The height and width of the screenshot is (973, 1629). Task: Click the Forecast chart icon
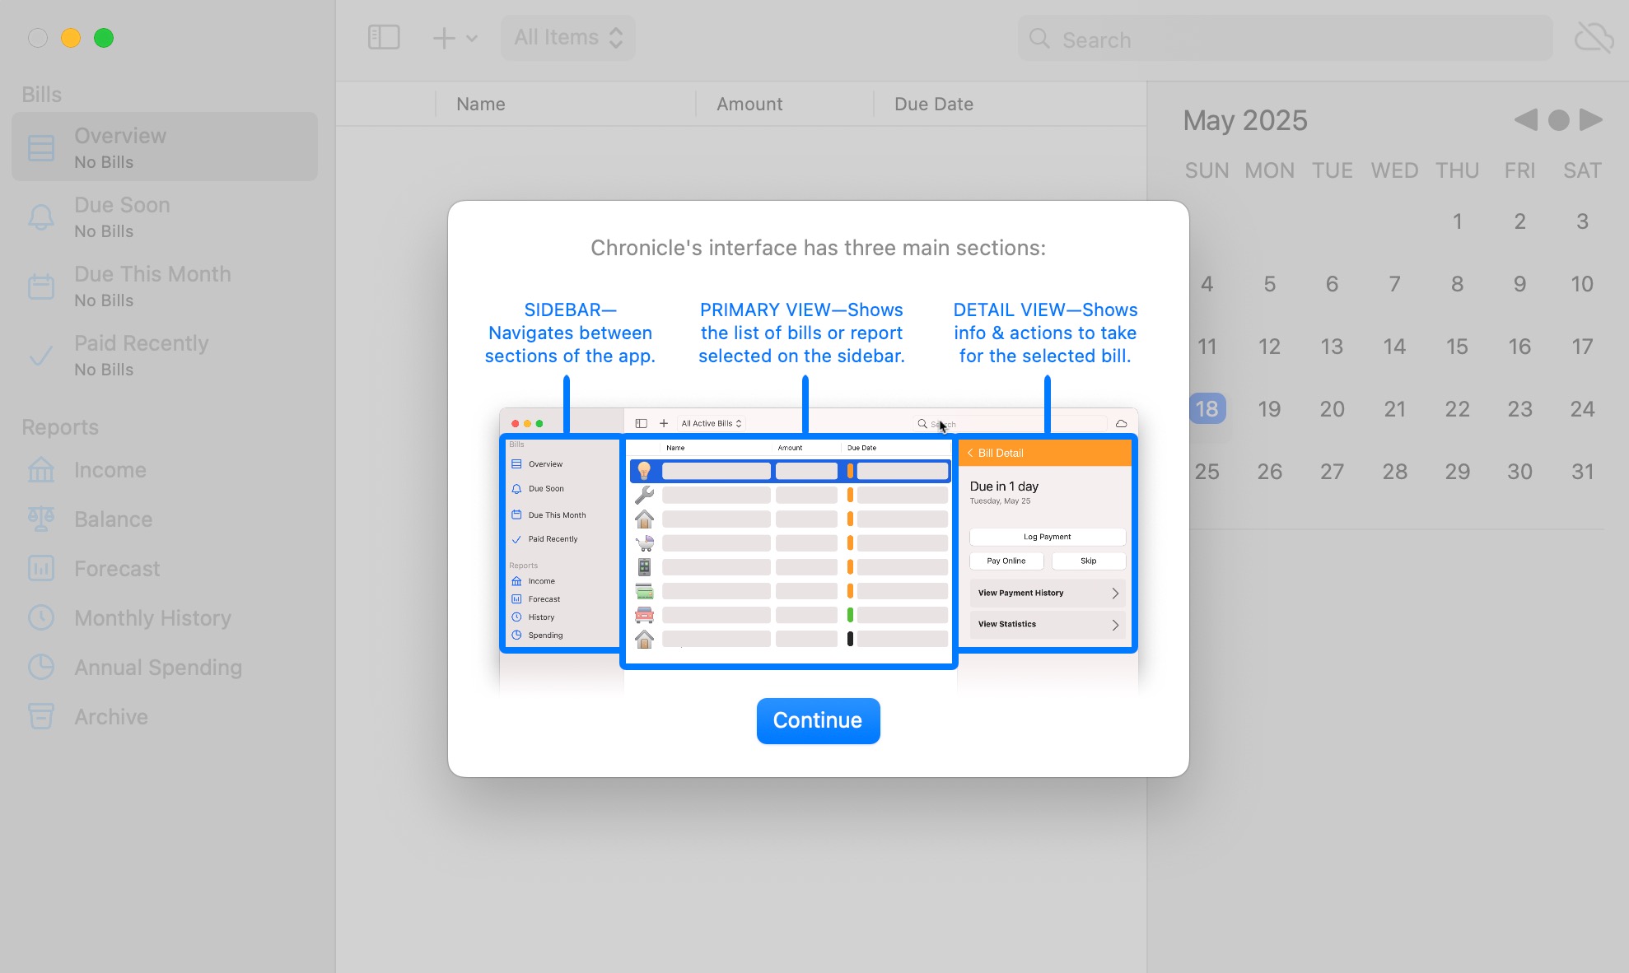(x=41, y=568)
